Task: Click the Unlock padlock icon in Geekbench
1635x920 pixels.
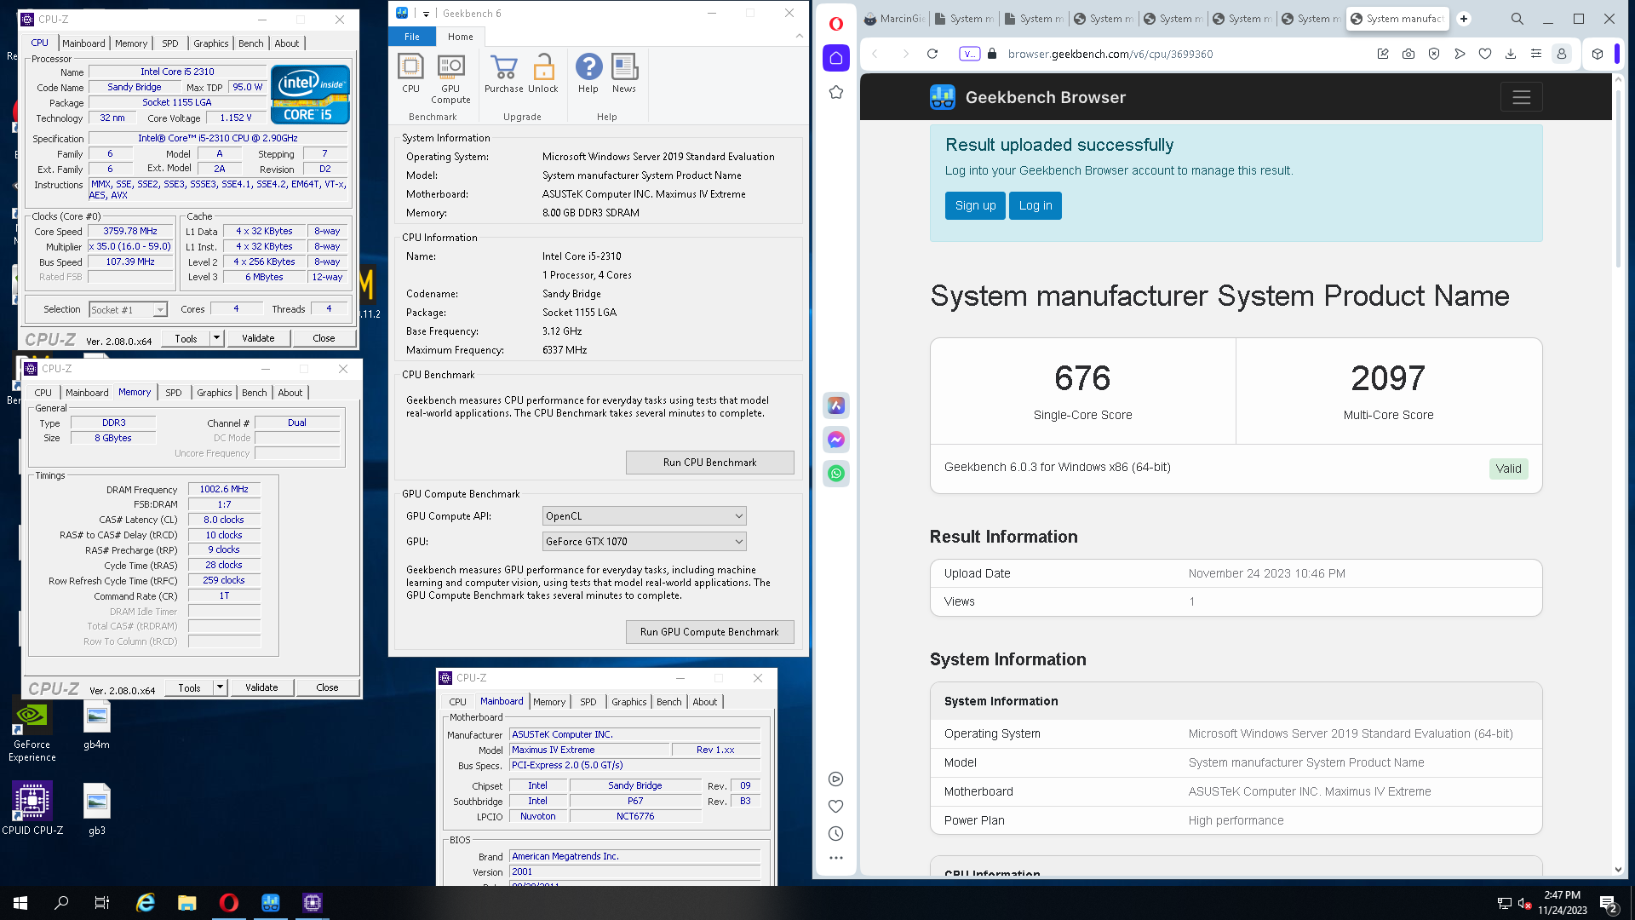Action: coord(543,73)
